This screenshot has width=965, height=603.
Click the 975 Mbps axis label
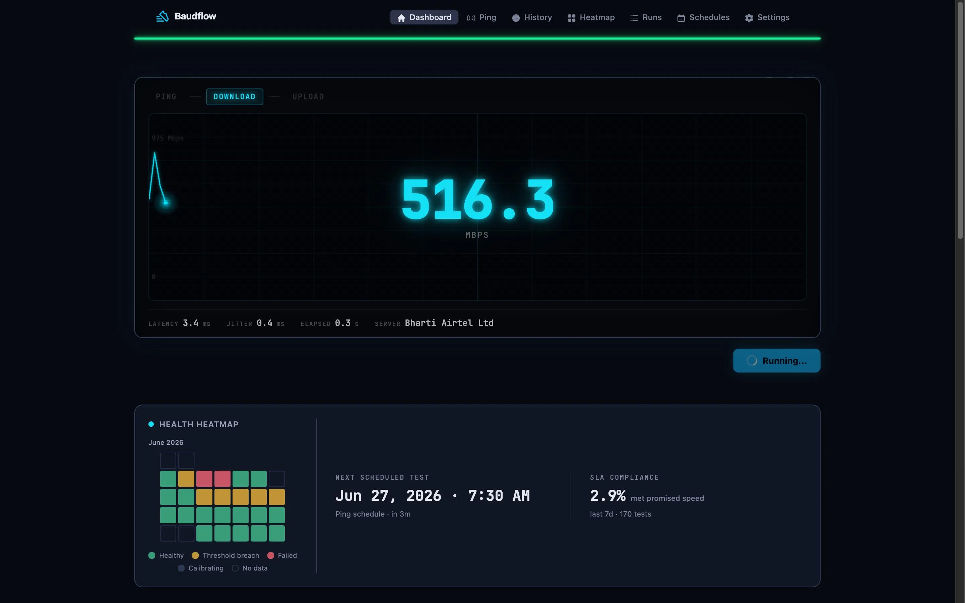click(168, 138)
